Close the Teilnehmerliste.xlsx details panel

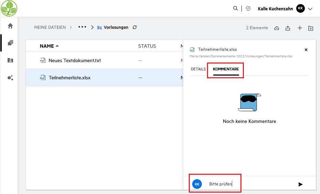tap(306, 50)
